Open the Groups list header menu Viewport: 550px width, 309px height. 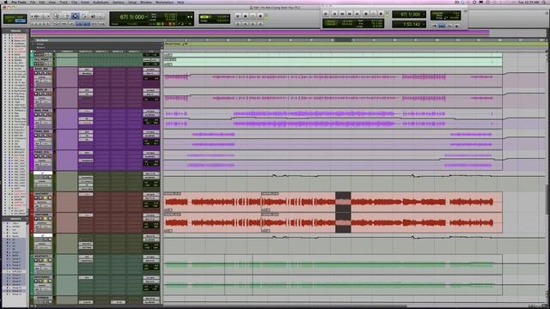tap(15, 219)
